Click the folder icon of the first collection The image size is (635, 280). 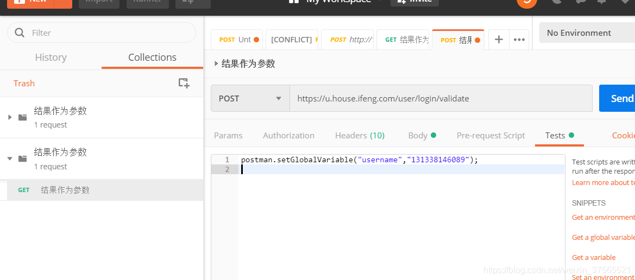click(x=23, y=117)
